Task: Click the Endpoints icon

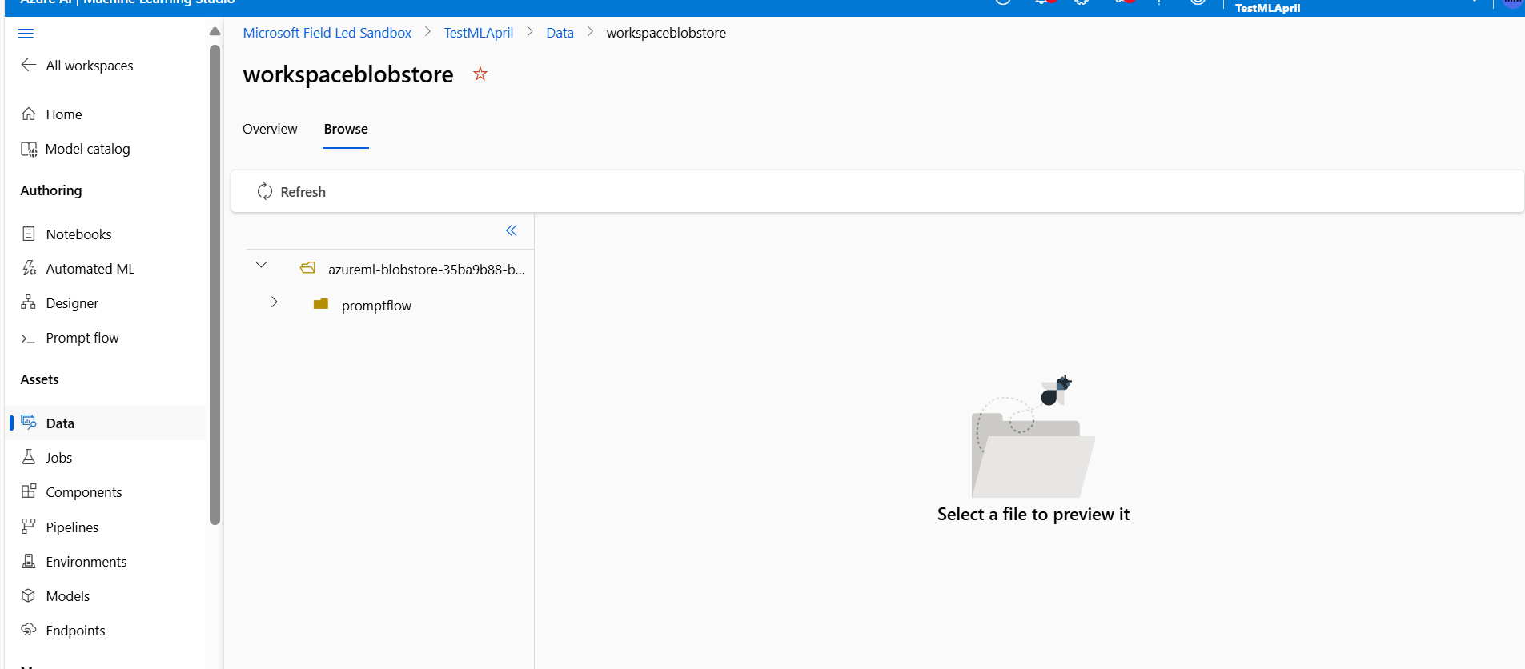Action: click(29, 630)
